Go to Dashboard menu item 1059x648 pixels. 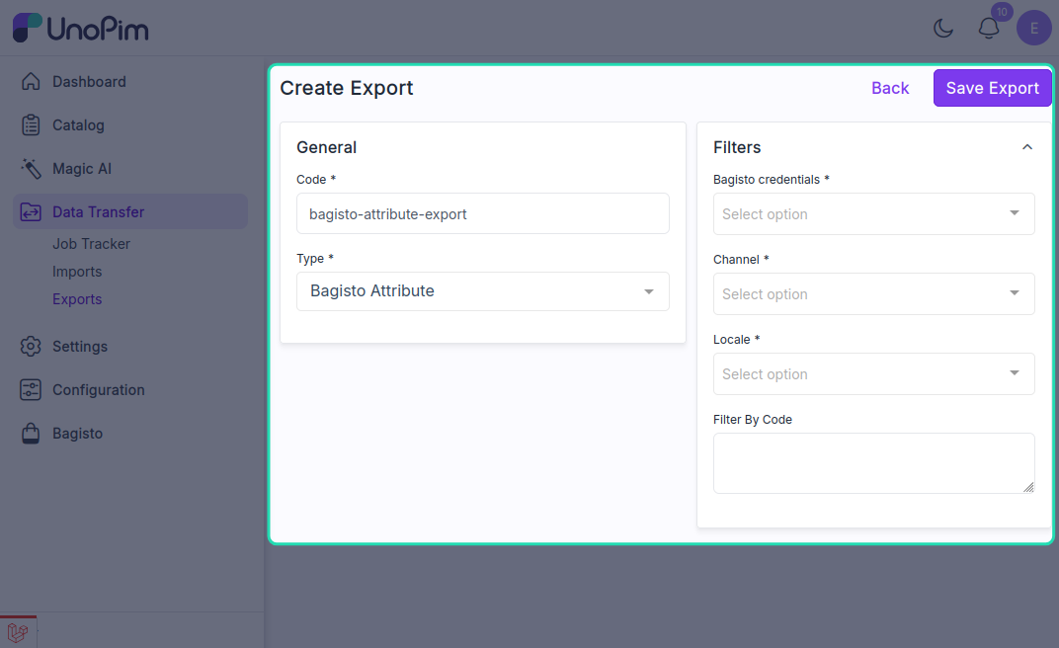coord(89,82)
